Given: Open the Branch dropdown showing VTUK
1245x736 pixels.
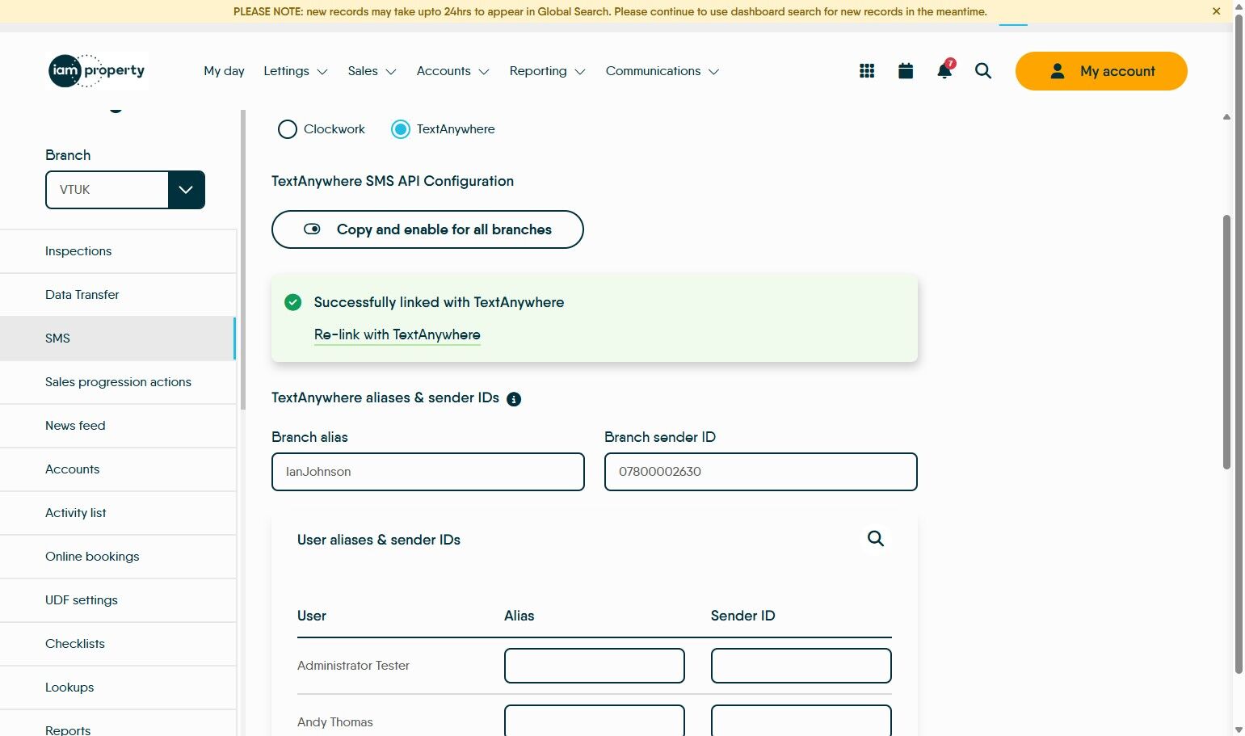Looking at the screenshot, I should coord(125,190).
